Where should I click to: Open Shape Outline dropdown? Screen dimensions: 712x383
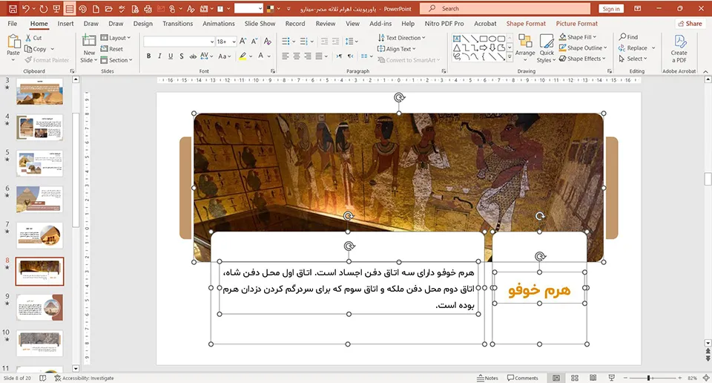tap(583, 48)
